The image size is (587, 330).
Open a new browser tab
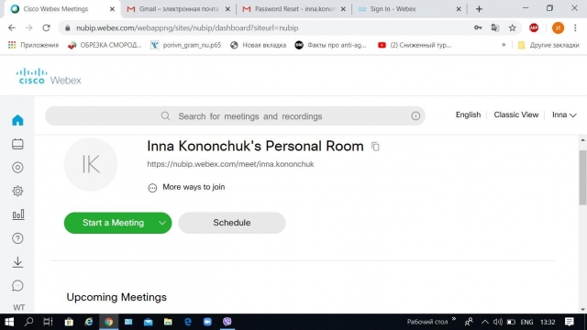[479, 9]
